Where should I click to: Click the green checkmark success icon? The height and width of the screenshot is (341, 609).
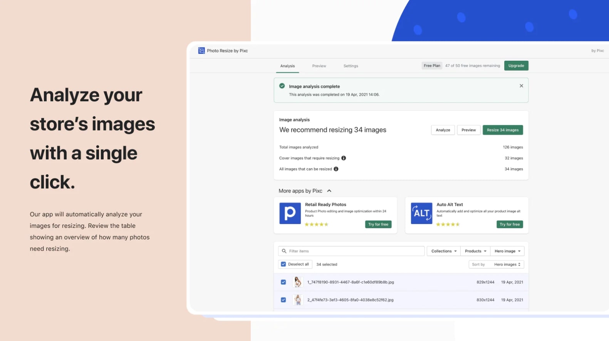point(282,86)
